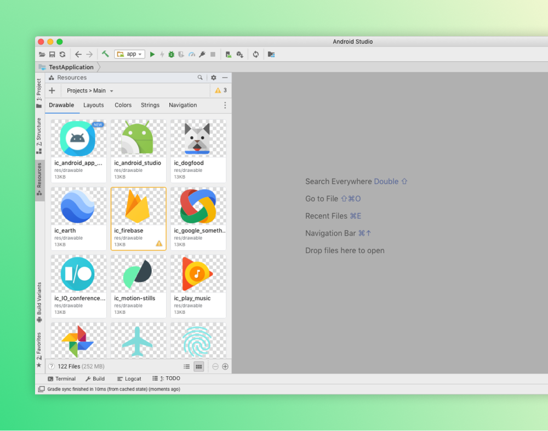The image size is (548, 431).
Task: Click the green Run app button
Action: click(x=152, y=54)
